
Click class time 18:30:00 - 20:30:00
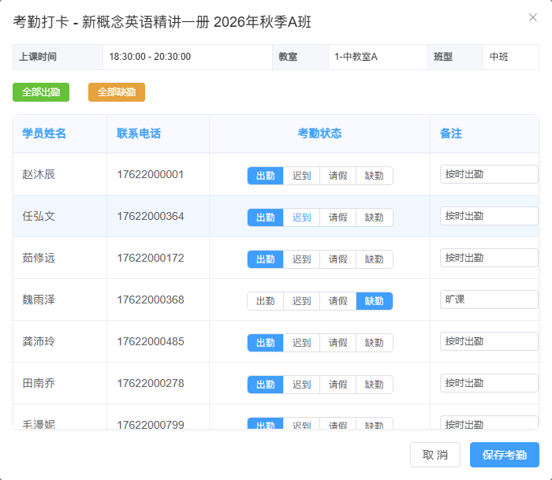tap(150, 57)
